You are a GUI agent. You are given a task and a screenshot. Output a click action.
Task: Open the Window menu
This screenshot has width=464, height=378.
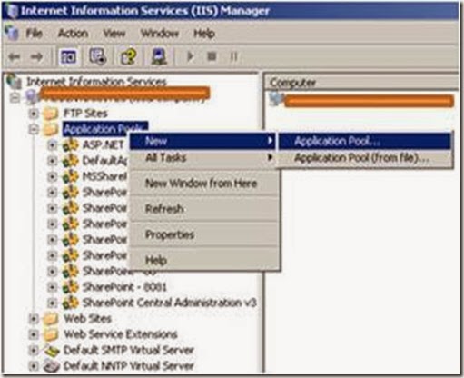tap(160, 34)
